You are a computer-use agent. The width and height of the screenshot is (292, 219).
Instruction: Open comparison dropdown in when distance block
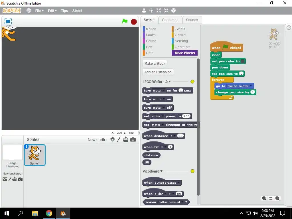click(173, 136)
